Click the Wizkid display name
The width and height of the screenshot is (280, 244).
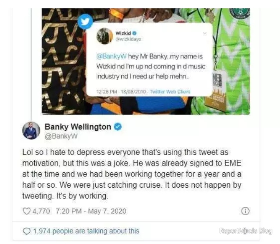pyautogui.click(x=123, y=33)
